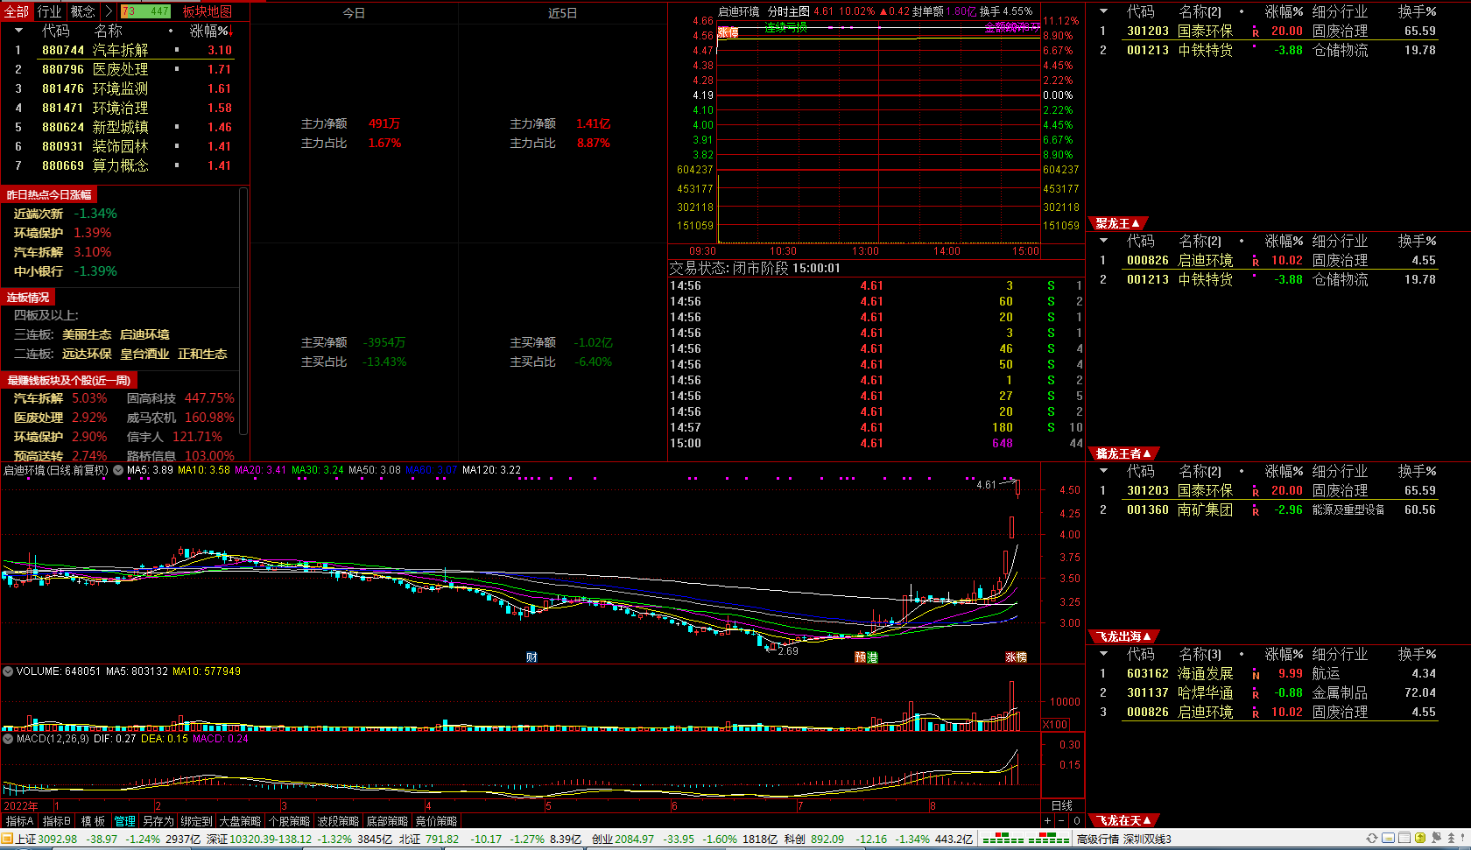The height and width of the screenshot is (850, 1471).
Task: Select the 汽车拆解 sector row
Action: pyautogui.click(x=120, y=50)
